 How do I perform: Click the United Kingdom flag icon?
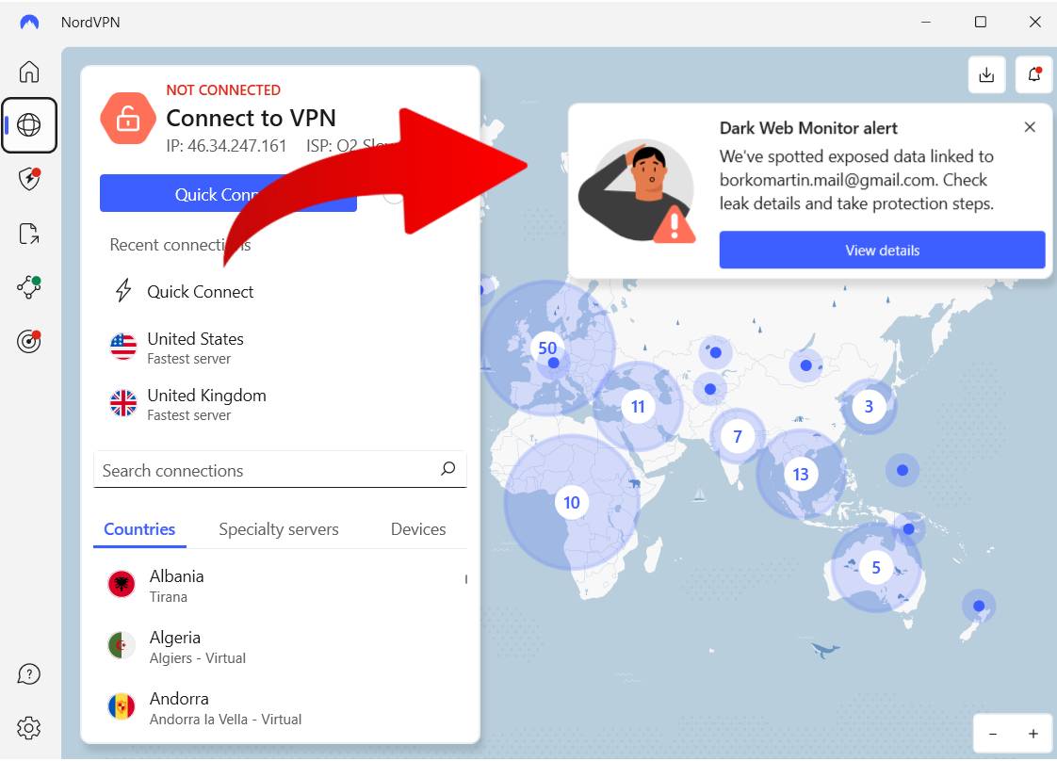coord(123,403)
